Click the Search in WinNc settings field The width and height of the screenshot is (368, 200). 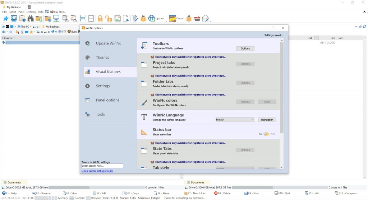click(102, 166)
